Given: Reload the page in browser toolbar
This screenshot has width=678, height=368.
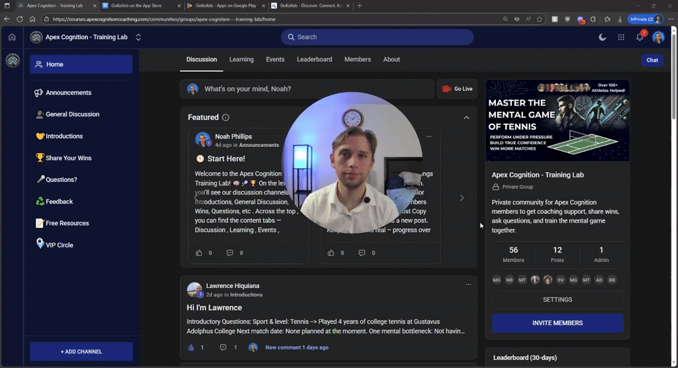Looking at the screenshot, I should click(x=19, y=19).
